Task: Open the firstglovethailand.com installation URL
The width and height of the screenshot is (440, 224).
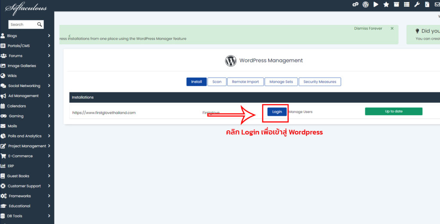Action: tap(104, 113)
